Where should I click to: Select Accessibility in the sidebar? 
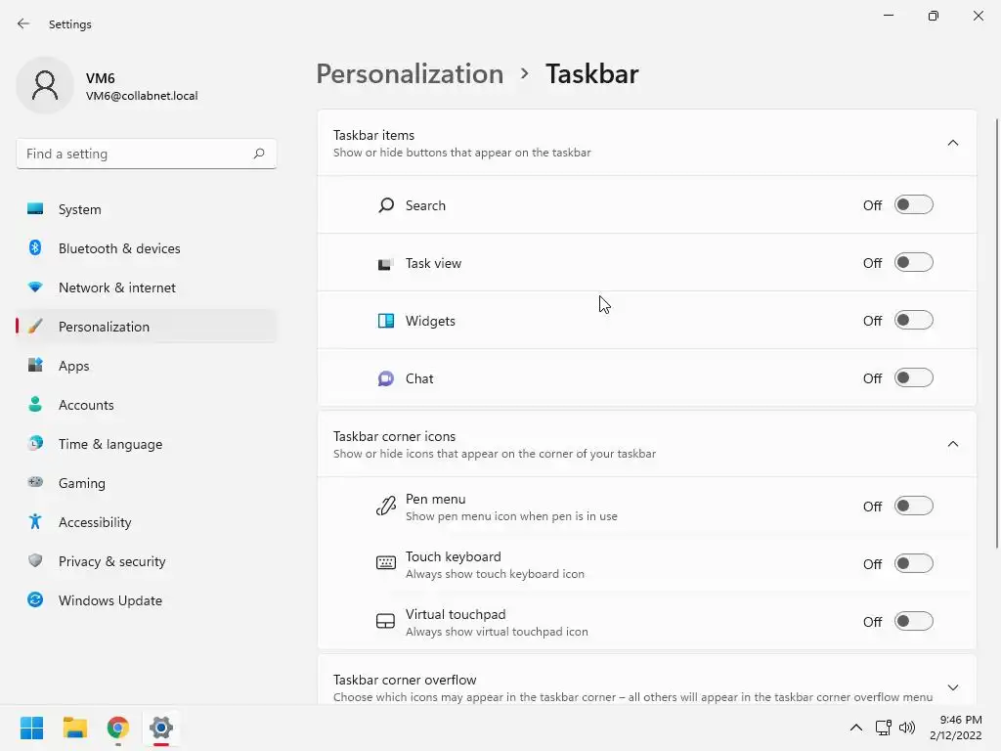pos(147,522)
